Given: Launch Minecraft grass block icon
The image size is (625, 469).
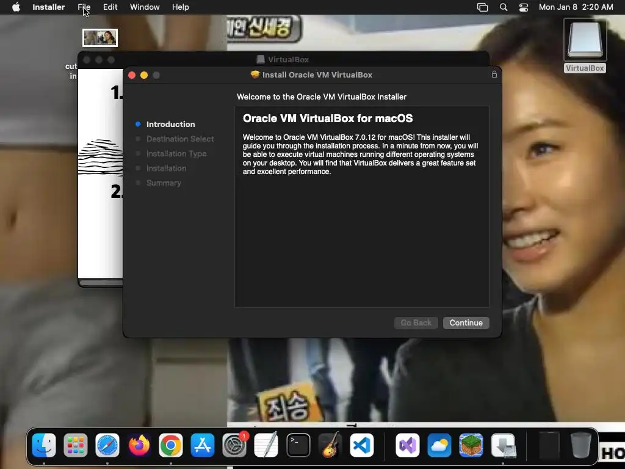Looking at the screenshot, I should (471, 445).
